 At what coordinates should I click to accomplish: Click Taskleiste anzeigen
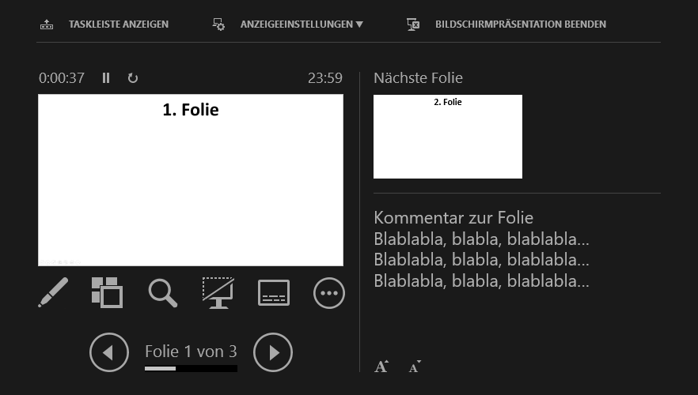point(118,24)
